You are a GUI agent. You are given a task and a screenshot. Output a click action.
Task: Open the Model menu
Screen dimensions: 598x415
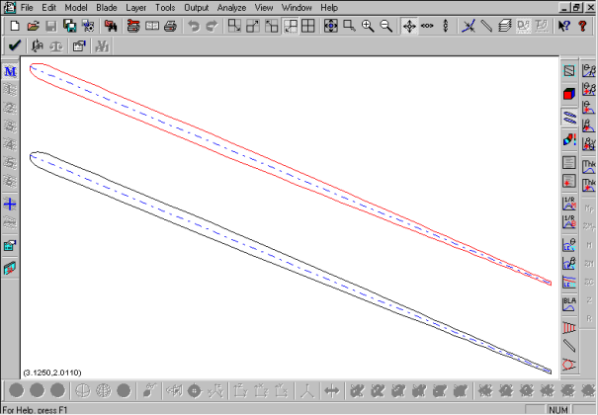(x=76, y=8)
